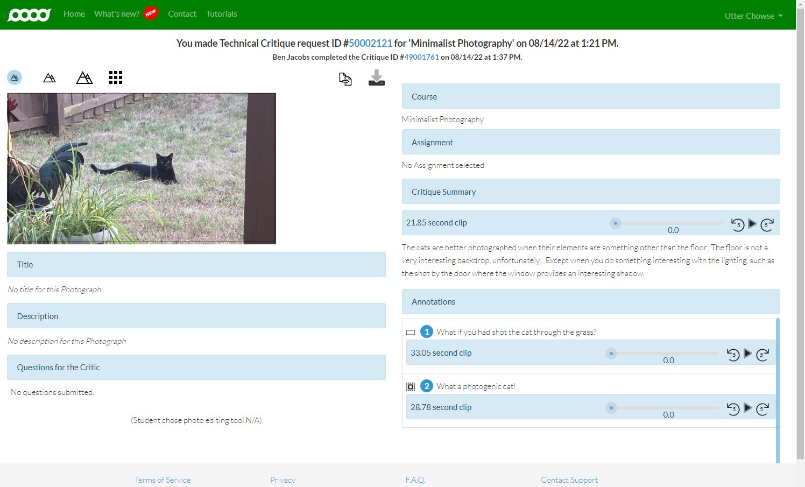
Task: Click the rectangle icon beside annotation 1
Action: [x=411, y=333]
